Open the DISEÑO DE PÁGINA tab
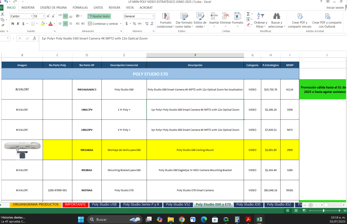This screenshot has width=347, height=224. (x=54, y=8)
